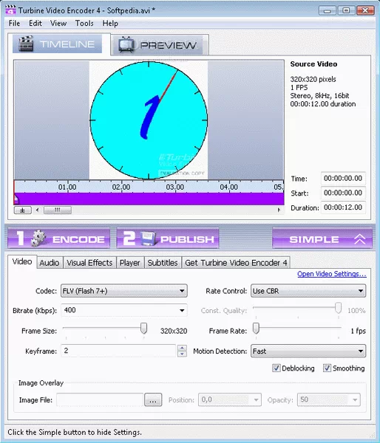Click the timeline scroll left arrow
Viewport: 380px width, 443px height.
pyautogui.click(x=38, y=210)
